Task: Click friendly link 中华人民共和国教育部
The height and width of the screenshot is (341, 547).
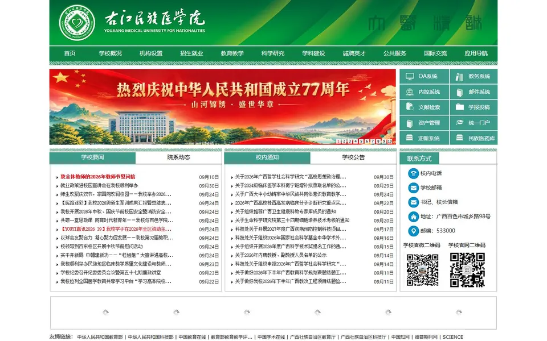Action: [100, 337]
